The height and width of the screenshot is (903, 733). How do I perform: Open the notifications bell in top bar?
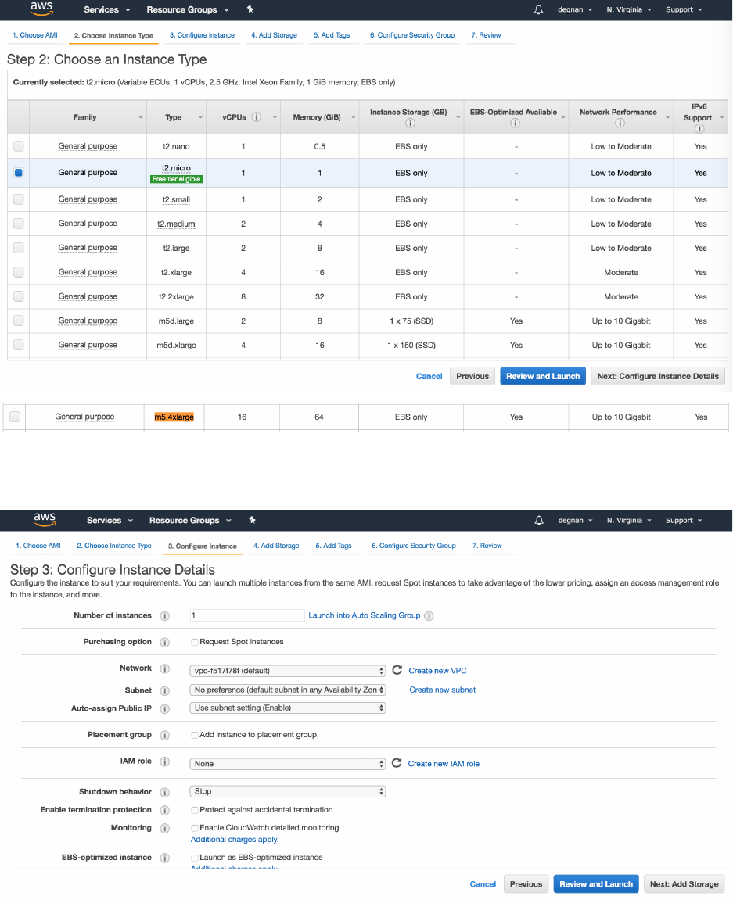click(538, 9)
